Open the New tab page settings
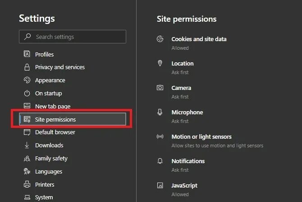302x202 pixels. pyautogui.click(x=52, y=107)
